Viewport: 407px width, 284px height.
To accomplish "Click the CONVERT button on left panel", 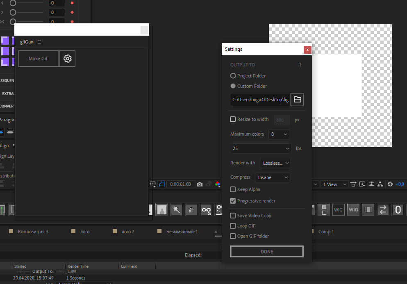I will point(7,106).
